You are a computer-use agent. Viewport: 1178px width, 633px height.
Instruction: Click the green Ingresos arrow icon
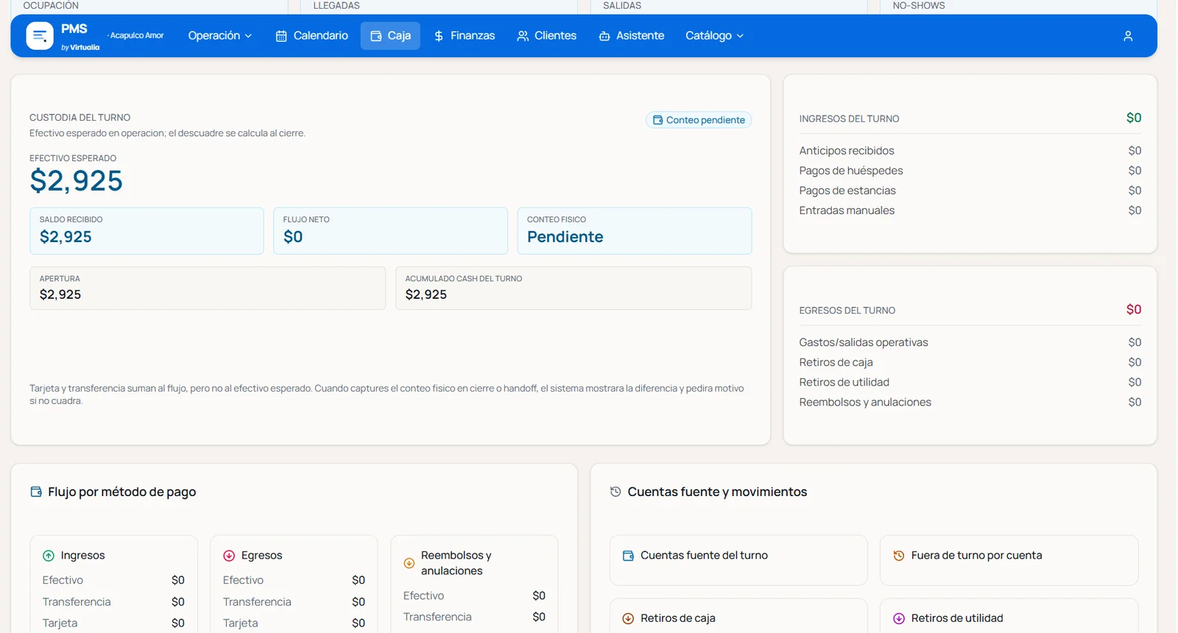coord(49,556)
